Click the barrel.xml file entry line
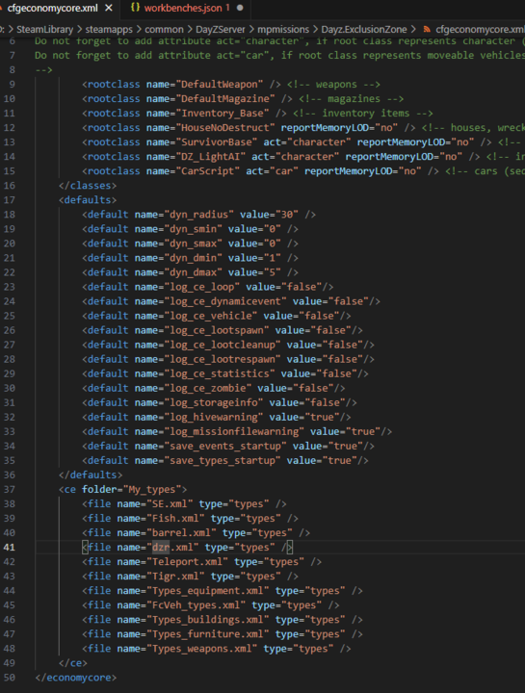This screenshot has height=693, width=525. pyautogui.click(x=196, y=533)
